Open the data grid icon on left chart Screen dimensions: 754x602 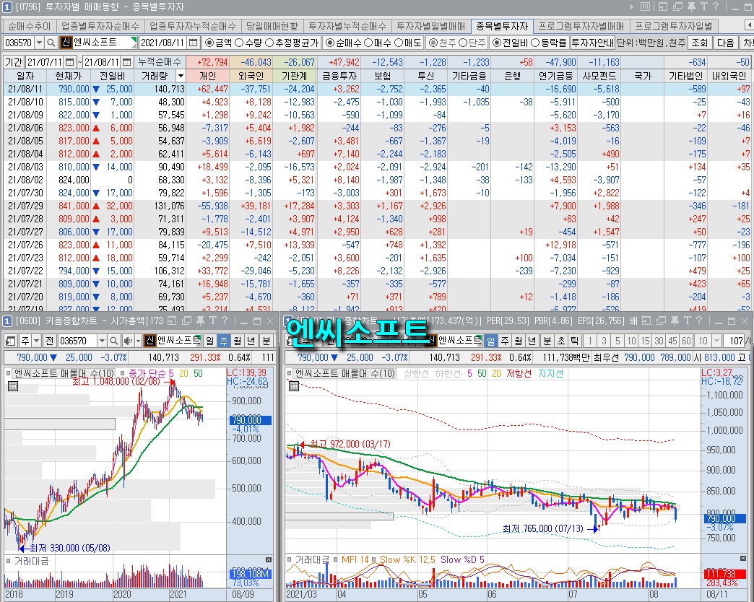[13, 385]
